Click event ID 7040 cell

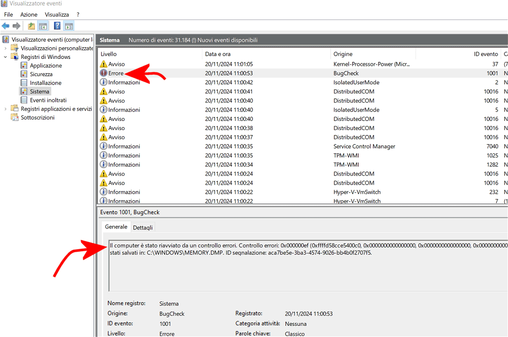[x=492, y=146]
